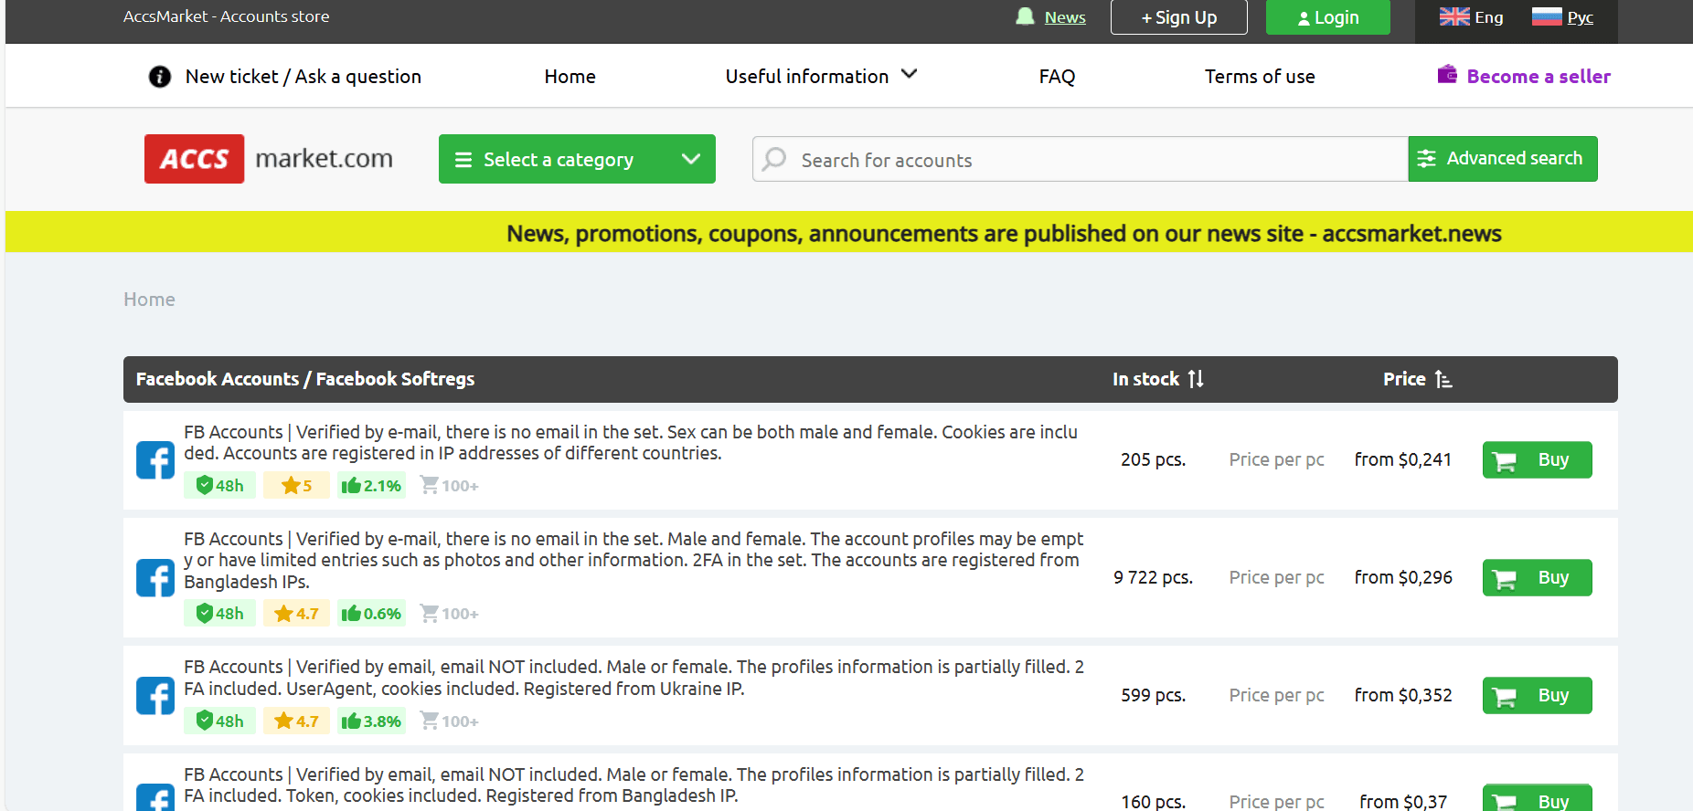Viewport: 1693px width, 811px height.
Task: Open listing with 2FA from Bangladesh IPs
Action: 634,561
